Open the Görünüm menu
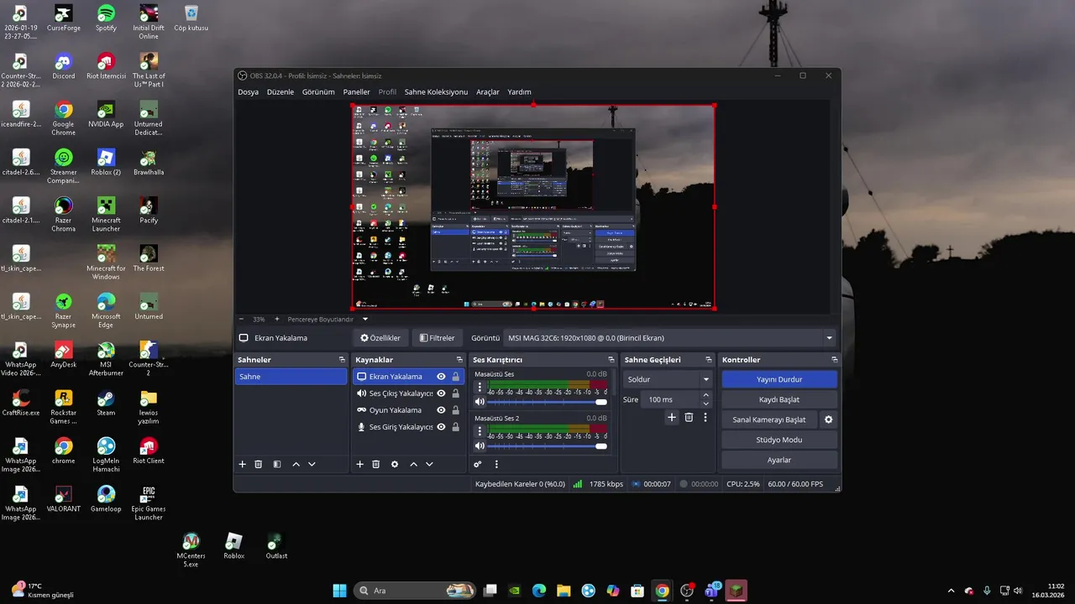The image size is (1075, 604). tap(318, 92)
